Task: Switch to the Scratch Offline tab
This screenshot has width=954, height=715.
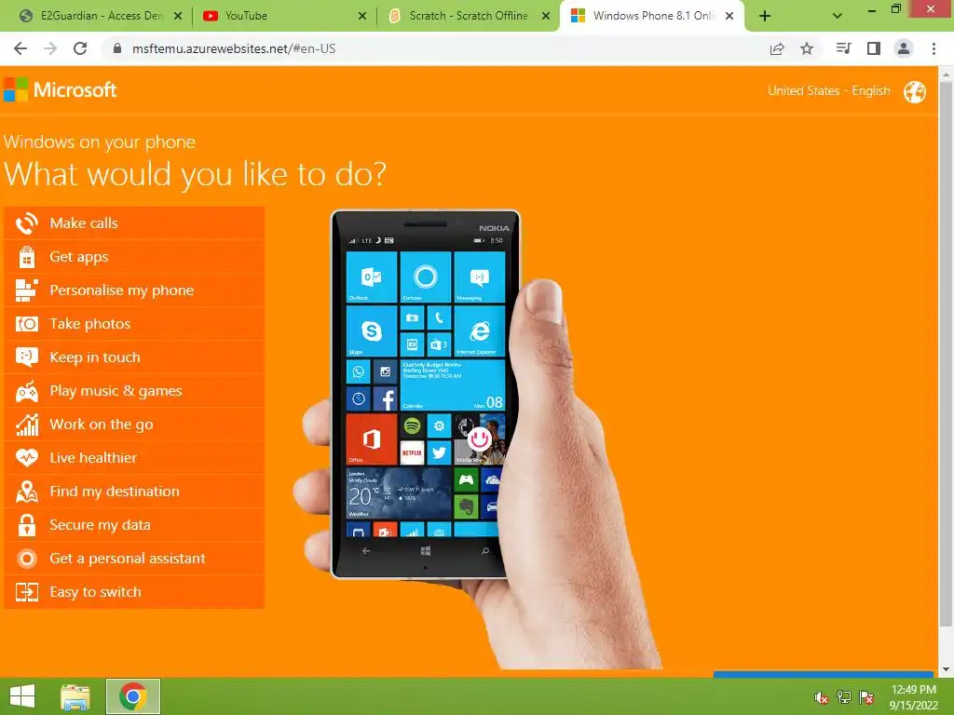Action: (468, 16)
